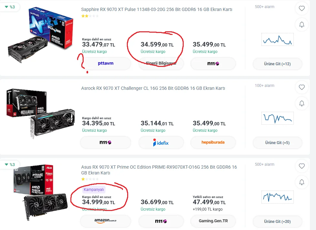Select idefix store for Asrock Challenger
The width and height of the screenshot is (316, 230).
tap(161, 142)
